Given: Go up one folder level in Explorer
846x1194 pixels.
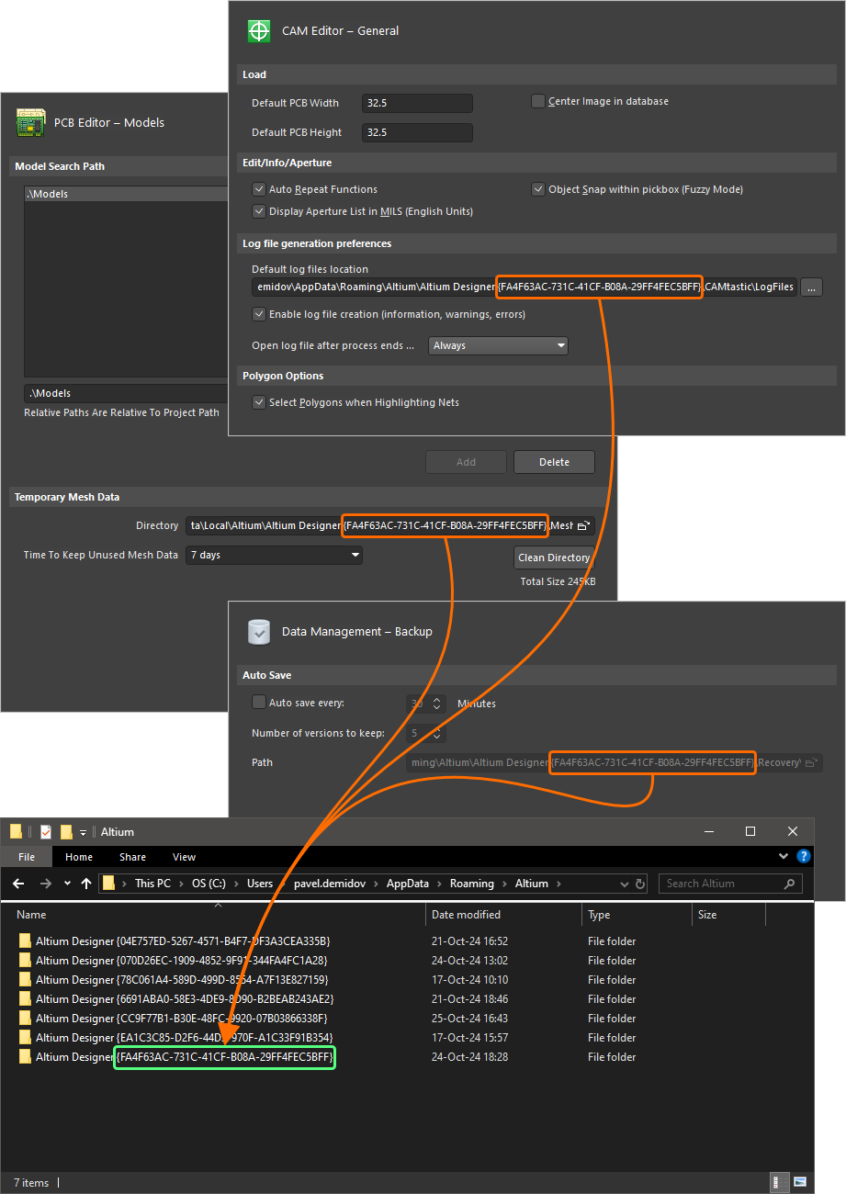Looking at the screenshot, I should tap(86, 884).
